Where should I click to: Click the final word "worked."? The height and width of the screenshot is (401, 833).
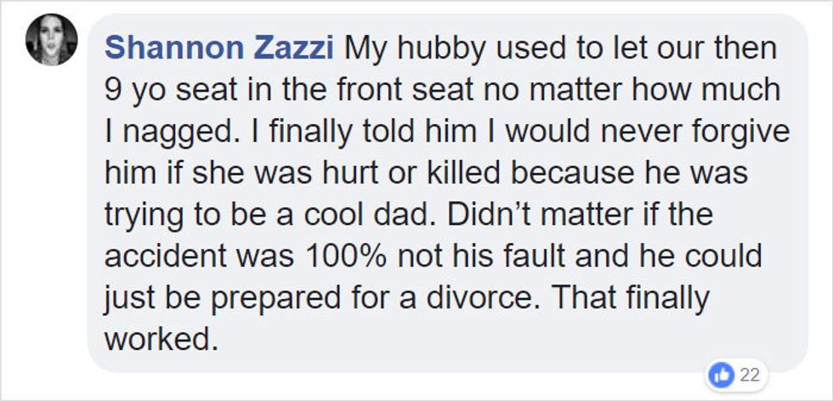[158, 340]
